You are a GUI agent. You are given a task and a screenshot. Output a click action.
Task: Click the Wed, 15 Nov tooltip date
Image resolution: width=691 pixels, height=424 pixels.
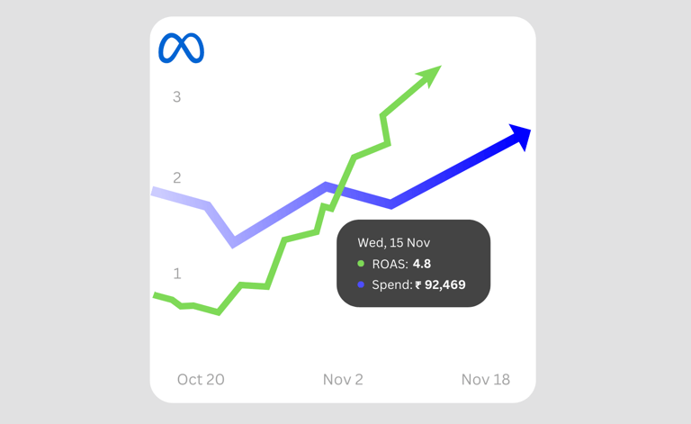(393, 243)
